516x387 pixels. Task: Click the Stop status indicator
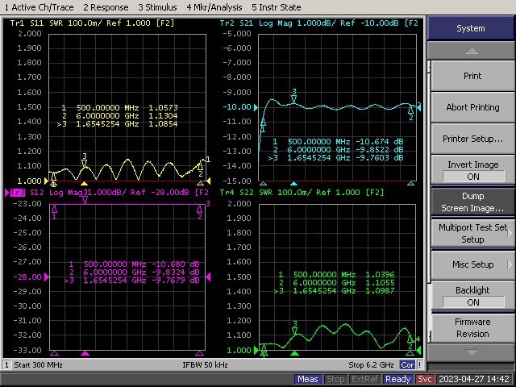click(335, 379)
